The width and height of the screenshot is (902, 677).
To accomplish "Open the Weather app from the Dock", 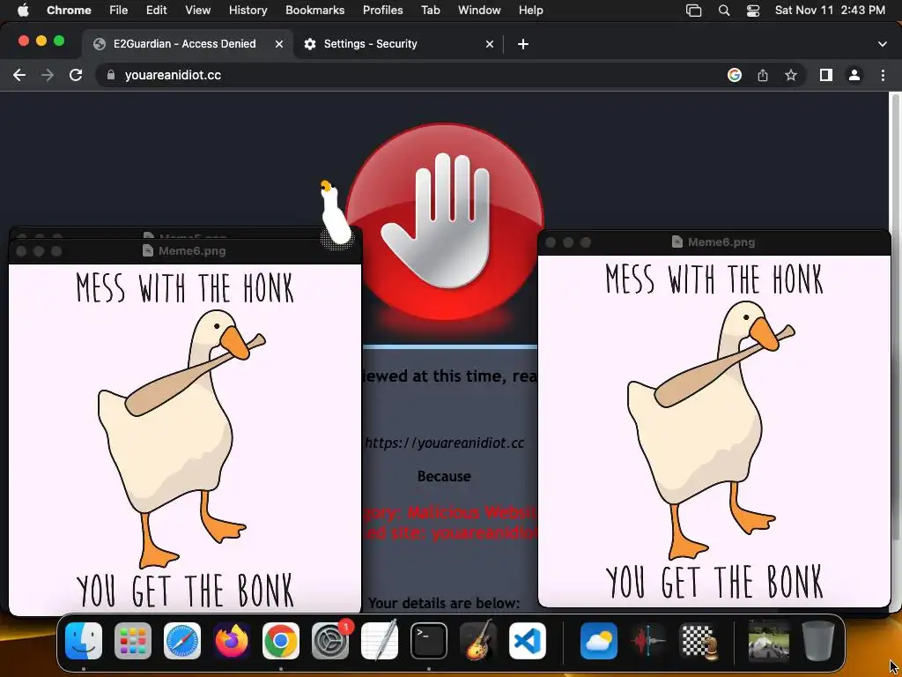I will pyautogui.click(x=599, y=641).
